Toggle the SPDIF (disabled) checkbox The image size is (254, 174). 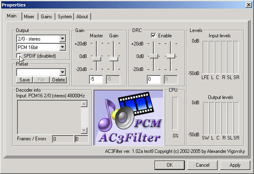coord(19,56)
